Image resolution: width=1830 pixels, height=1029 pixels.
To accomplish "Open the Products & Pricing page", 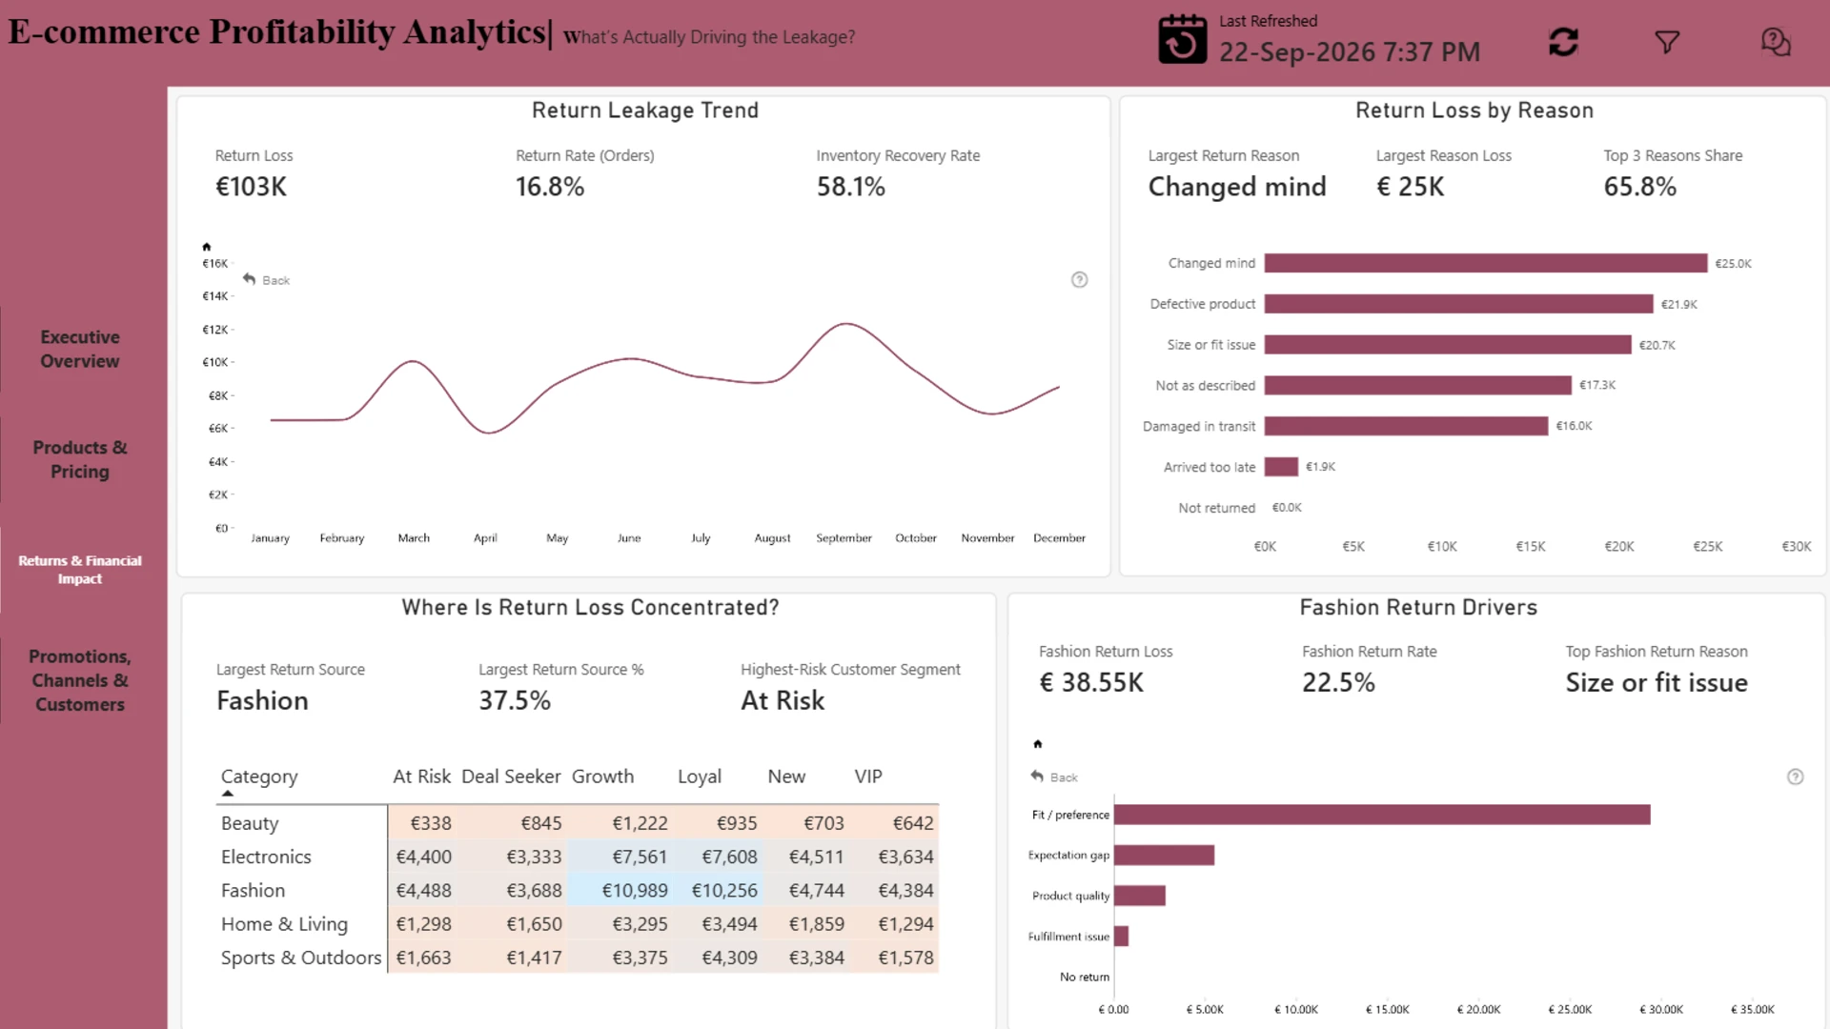I will click(80, 459).
